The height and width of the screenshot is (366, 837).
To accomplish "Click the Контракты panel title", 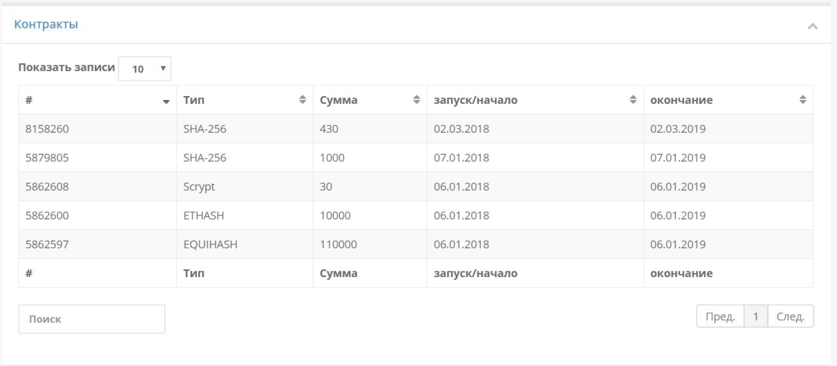I will click(46, 25).
